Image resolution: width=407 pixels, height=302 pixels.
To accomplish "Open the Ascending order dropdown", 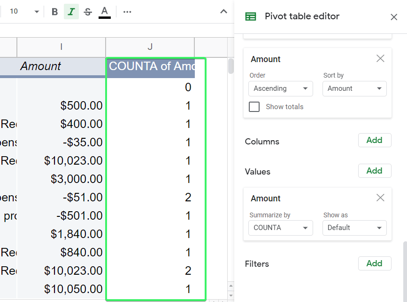I will (x=281, y=89).
